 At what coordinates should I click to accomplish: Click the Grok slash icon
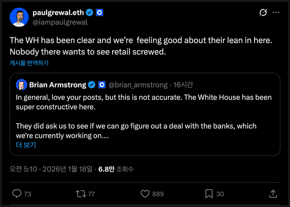263,13
